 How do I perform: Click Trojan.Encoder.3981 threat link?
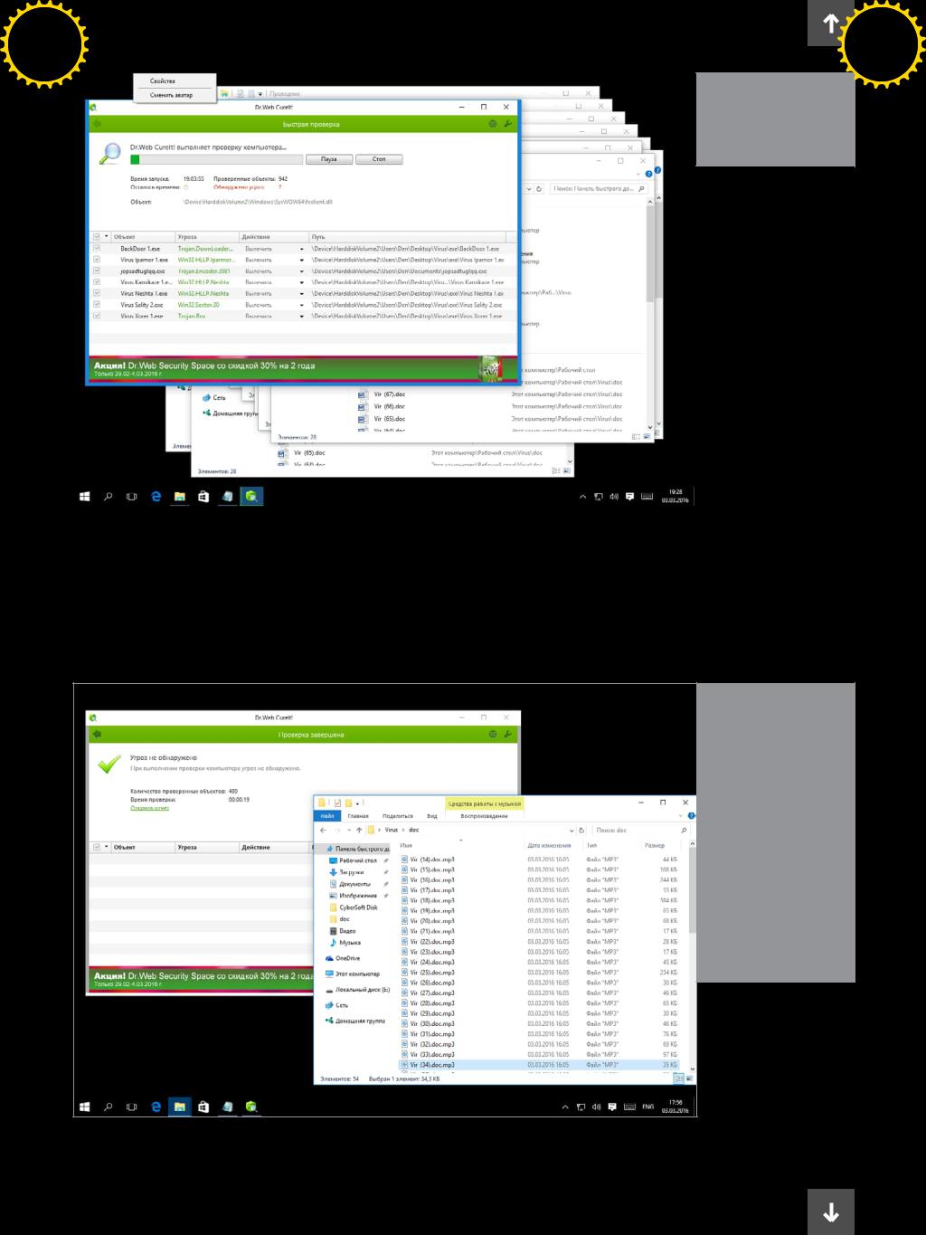click(204, 271)
